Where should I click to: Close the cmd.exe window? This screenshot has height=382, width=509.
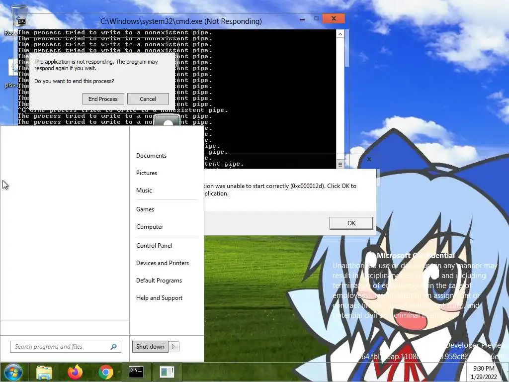tap(334, 18)
